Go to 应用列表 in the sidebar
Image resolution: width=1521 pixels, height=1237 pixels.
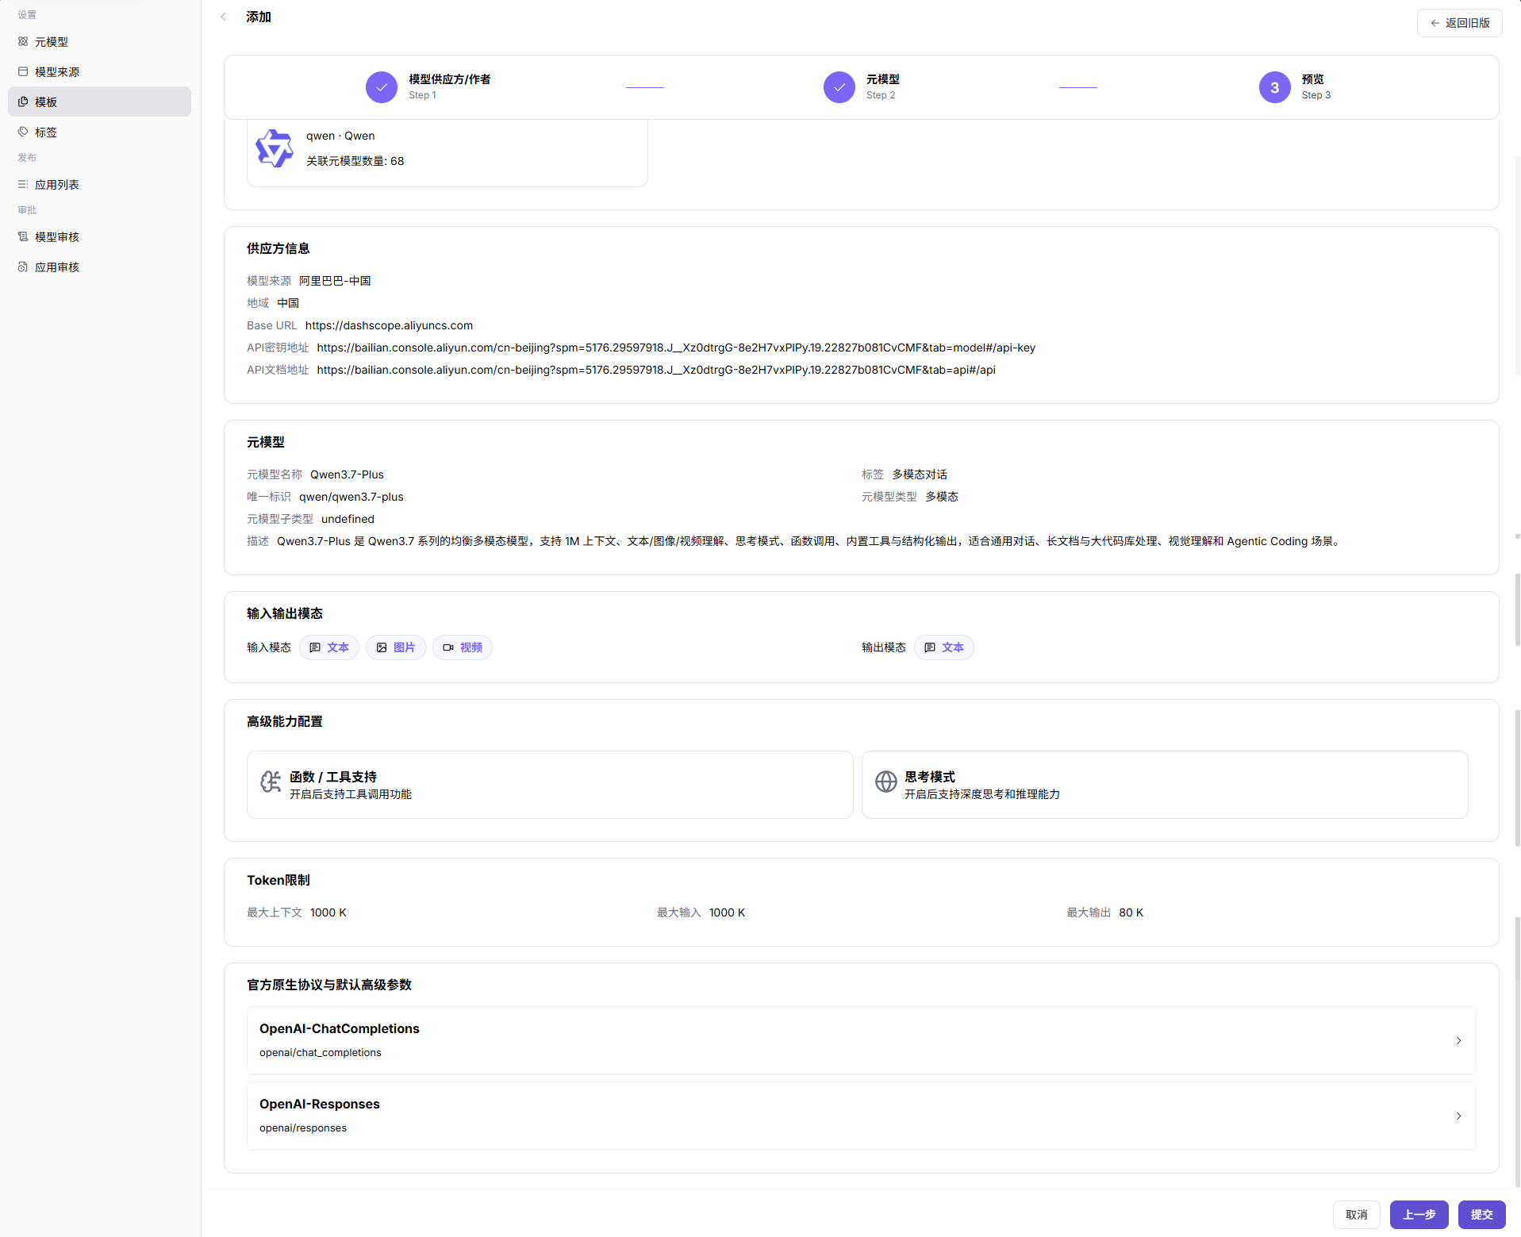click(100, 184)
